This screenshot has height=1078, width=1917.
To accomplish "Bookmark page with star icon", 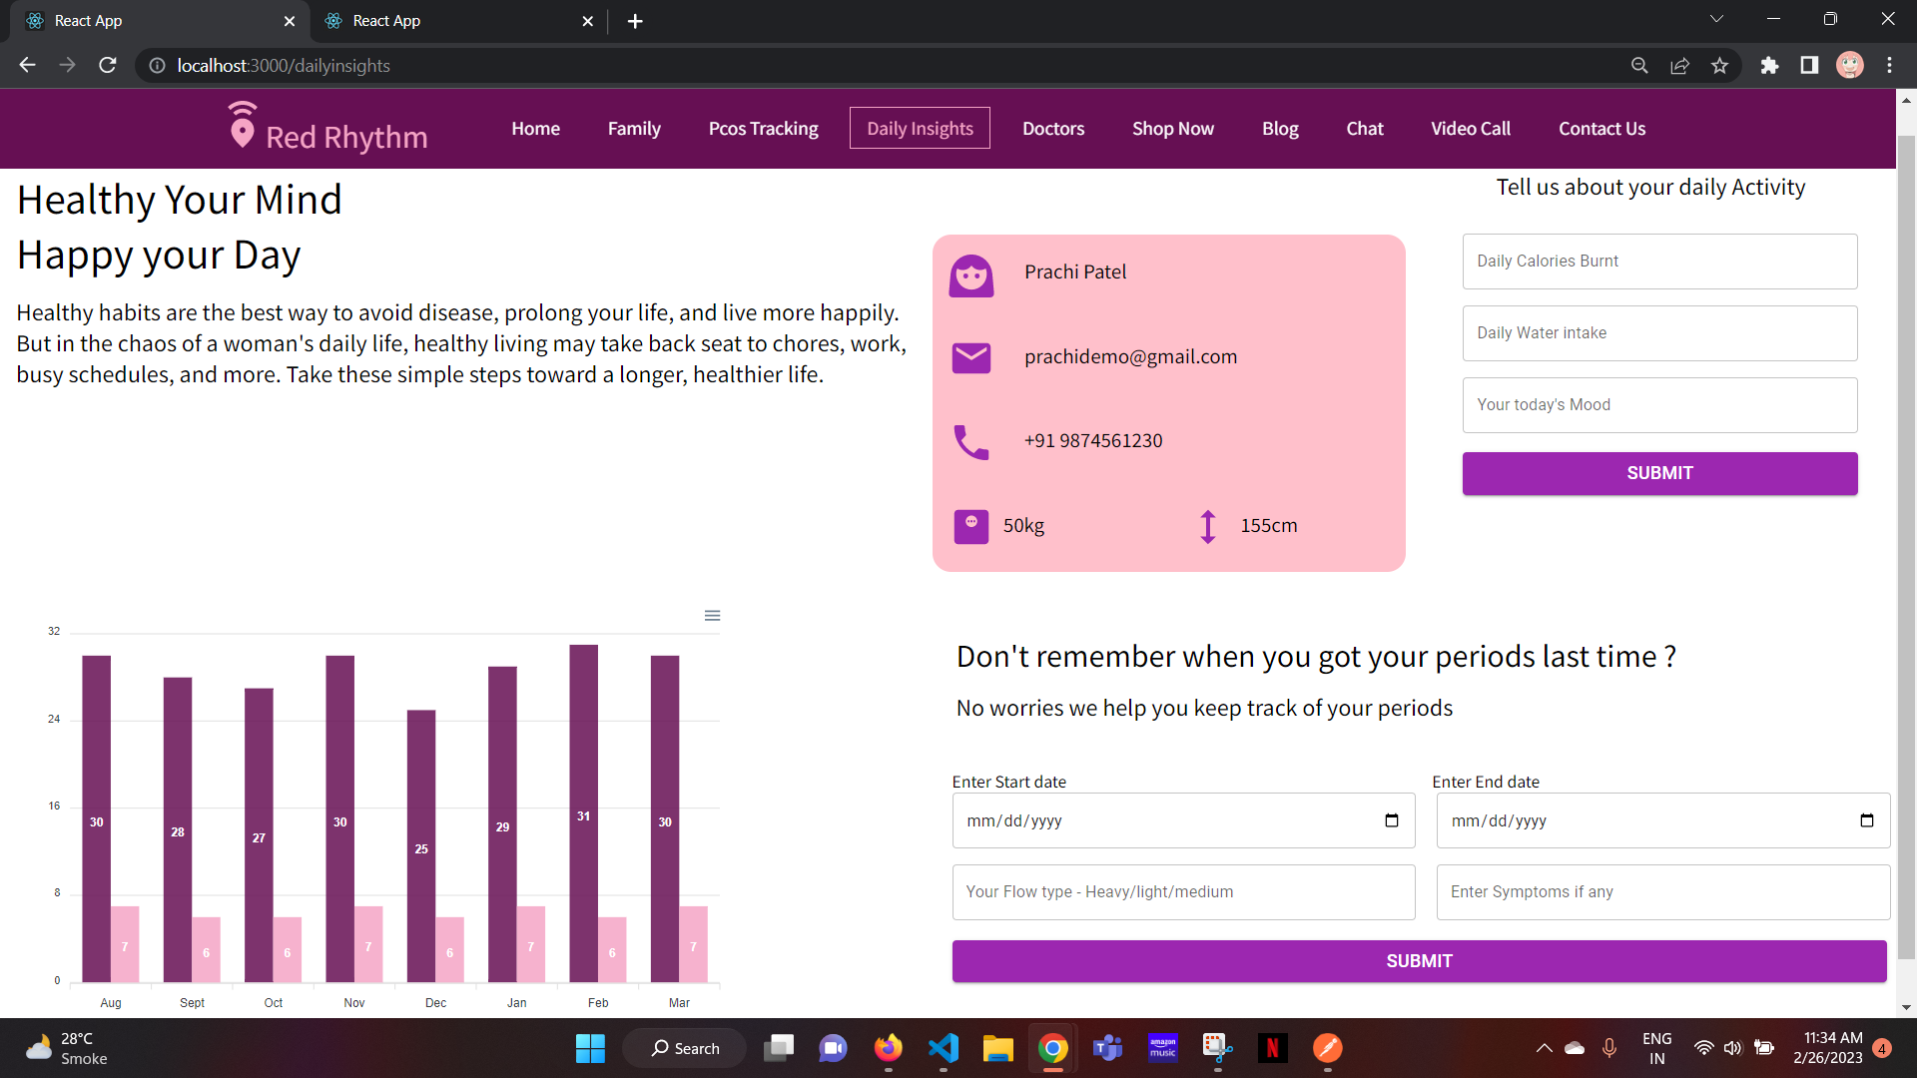I will pos(1719,66).
